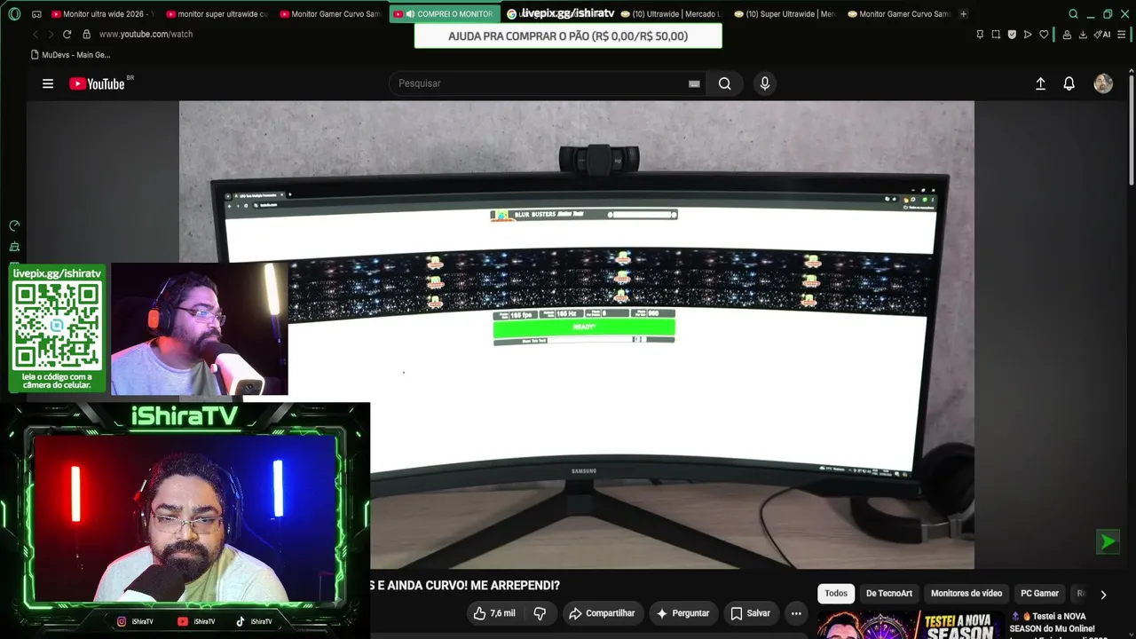Open more actions (three dots) for the video
The image size is (1136, 639).
796,613
